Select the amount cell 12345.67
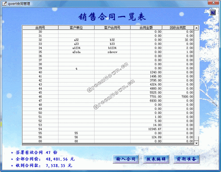Screen dimensions: 221x172 (146, 129)
